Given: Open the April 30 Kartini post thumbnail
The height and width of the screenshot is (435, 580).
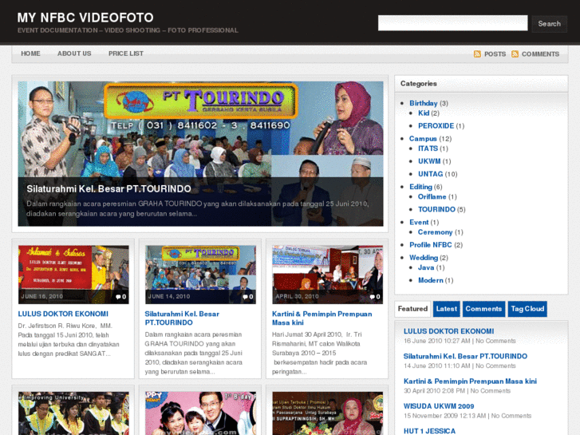Looking at the screenshot, I should tap(328, 275).
